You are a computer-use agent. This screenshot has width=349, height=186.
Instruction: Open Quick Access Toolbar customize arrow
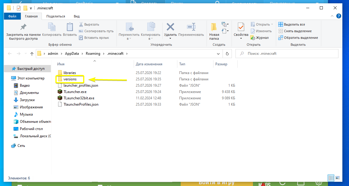coord(31,8)
